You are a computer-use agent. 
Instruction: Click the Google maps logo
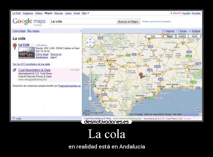tap(29, 21)
